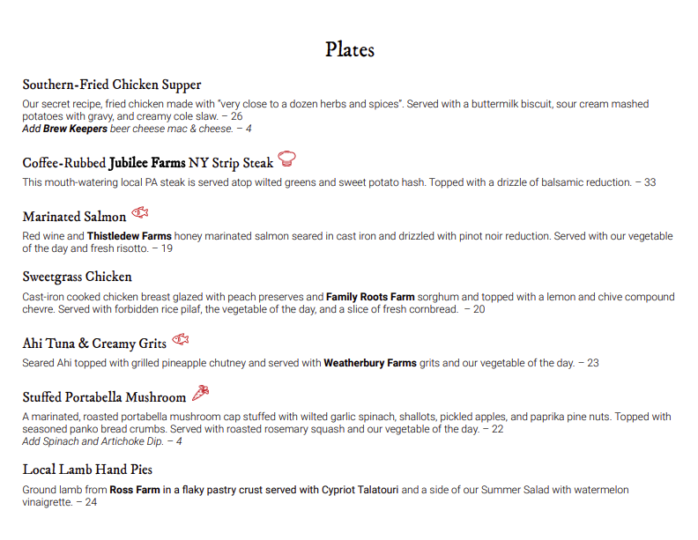Click Jubilee Farms in the steak title
Screen dimensions: 698x540
pos(147,163)
